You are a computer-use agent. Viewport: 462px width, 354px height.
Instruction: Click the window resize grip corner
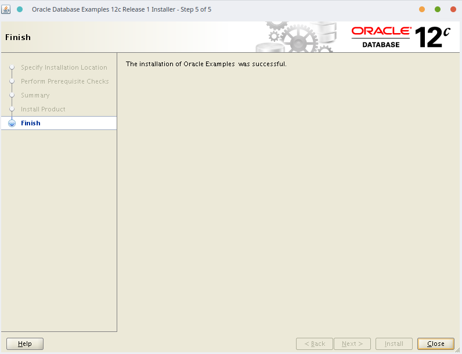click(x=459, y=351)
